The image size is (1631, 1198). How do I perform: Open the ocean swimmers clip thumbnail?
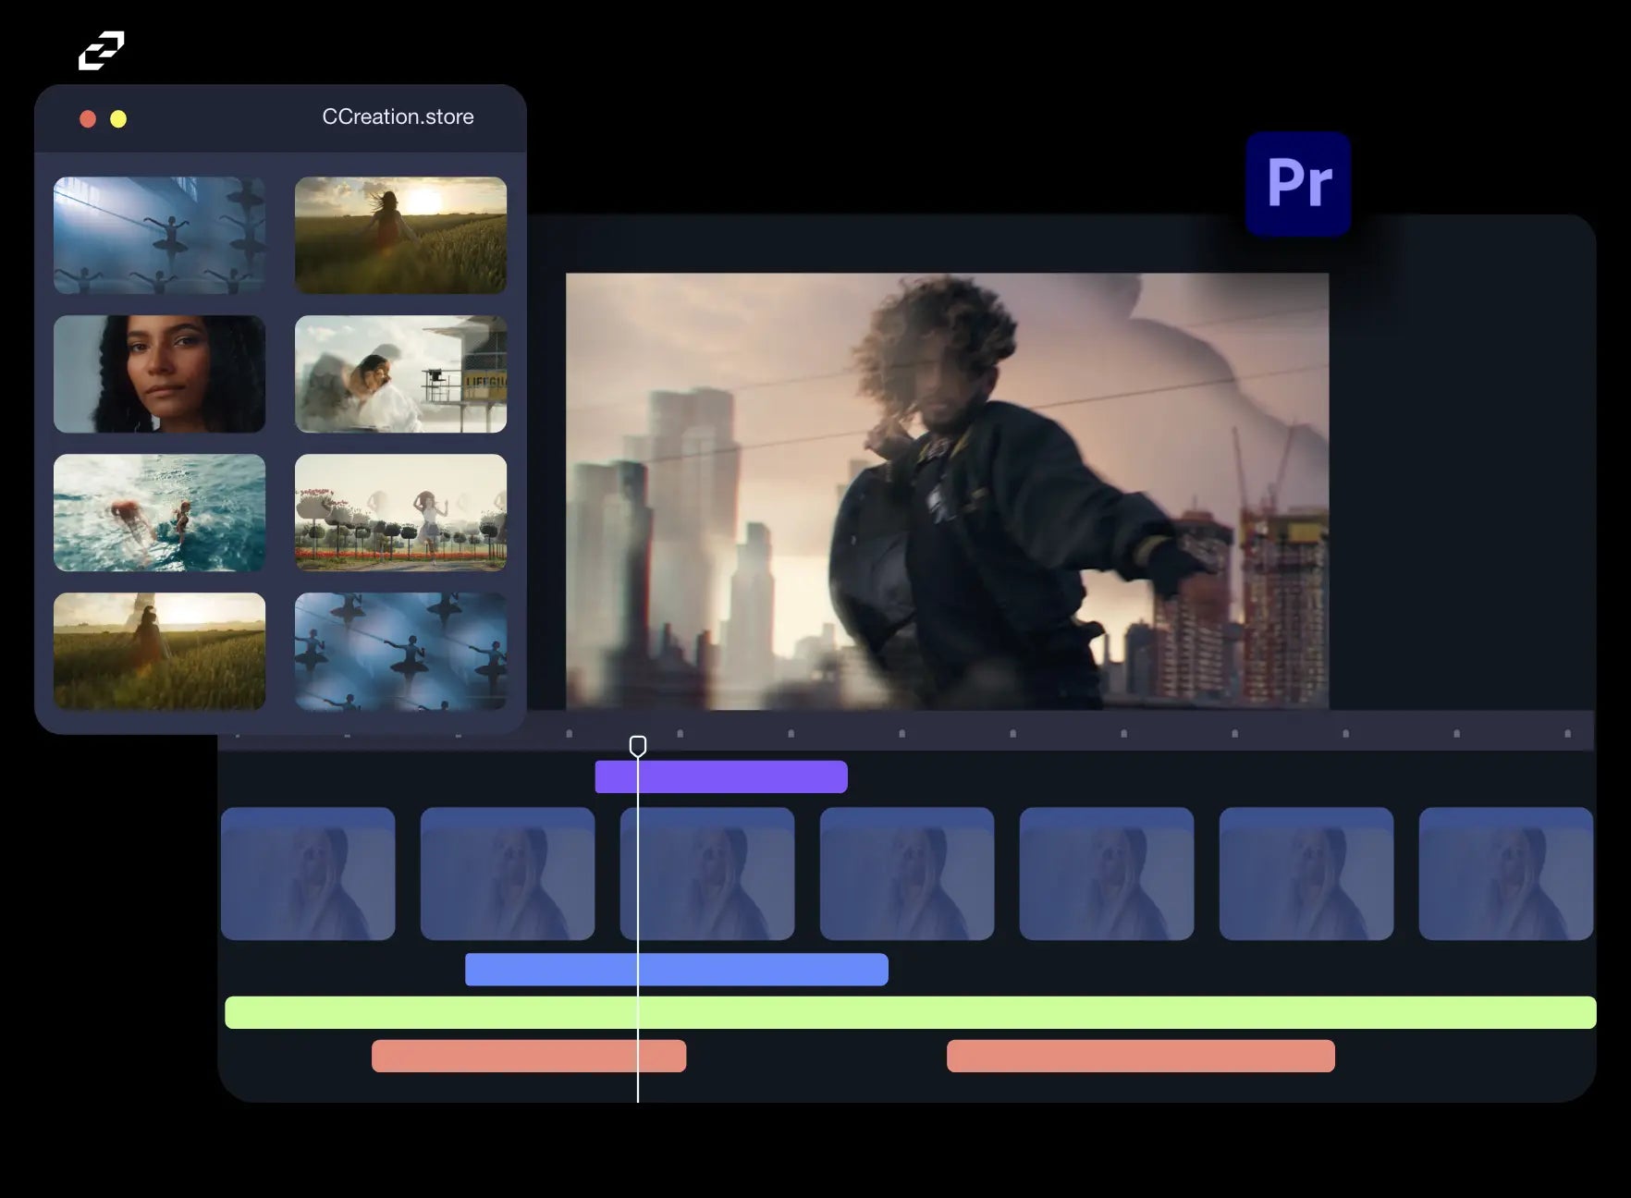point(159,513)
